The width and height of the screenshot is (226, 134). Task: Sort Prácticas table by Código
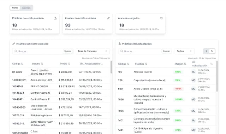[x=124, y=64]
